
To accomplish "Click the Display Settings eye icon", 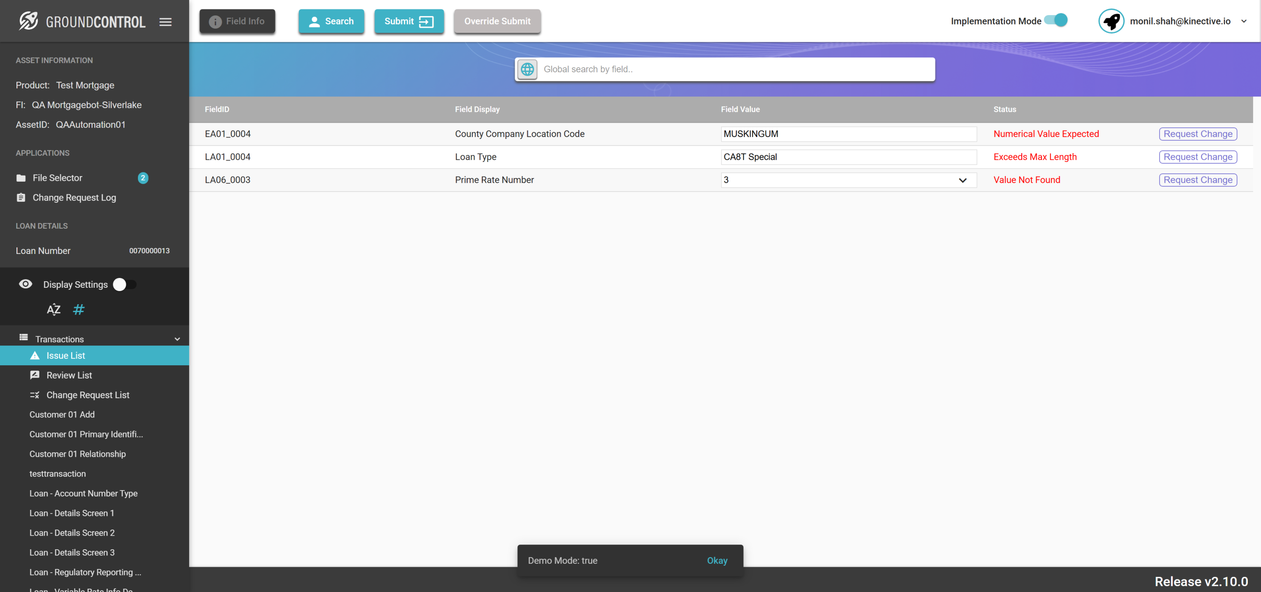I will tap(25, 284).
